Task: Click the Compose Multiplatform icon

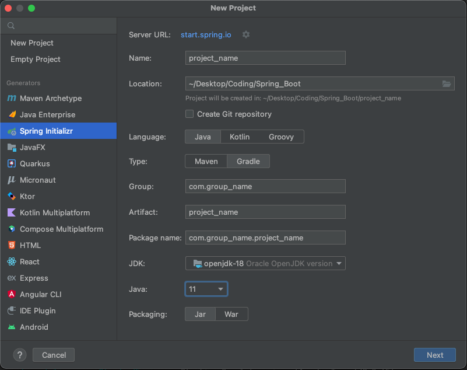Action: coord(12,229)
